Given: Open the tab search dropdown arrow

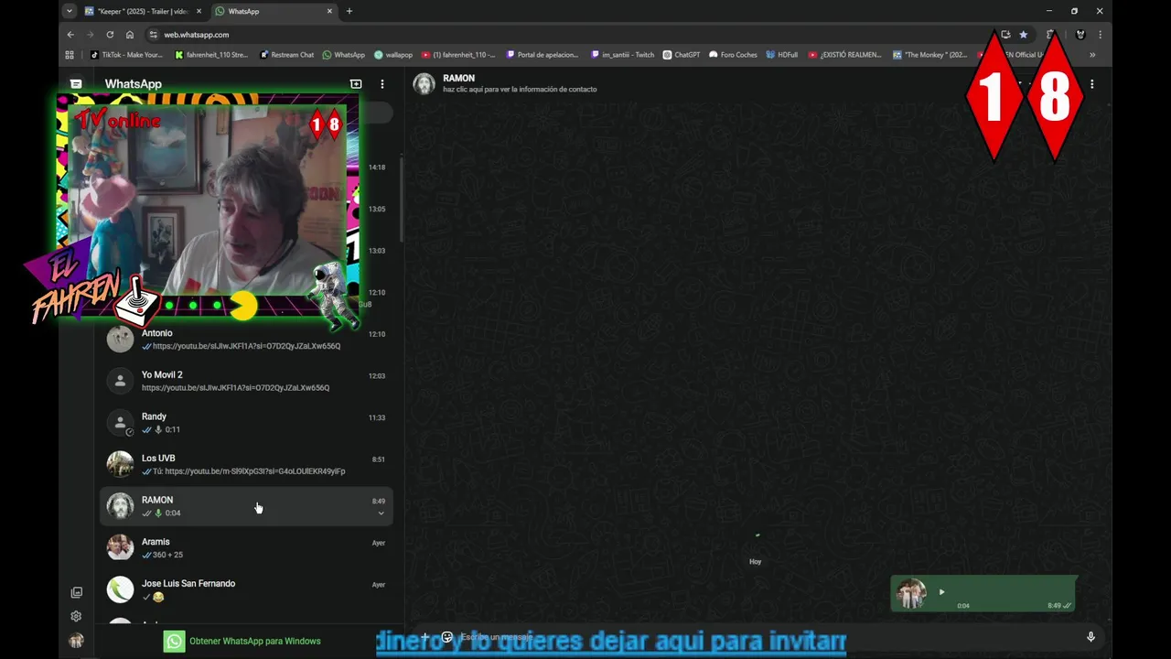Looking at the screenshot, I should click(x=70, y=11).
